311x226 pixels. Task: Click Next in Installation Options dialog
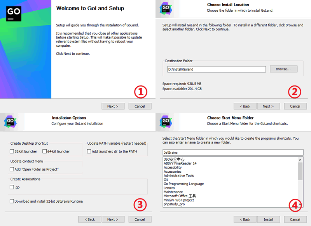tap(113, 219)
